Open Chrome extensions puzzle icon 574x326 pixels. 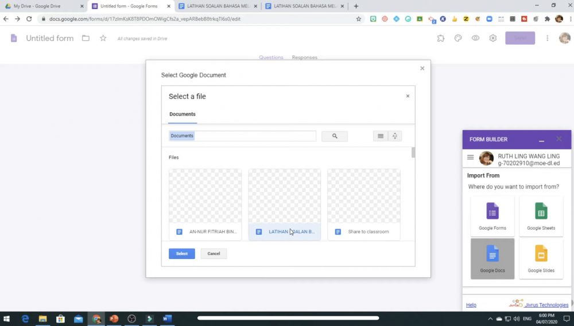[x=547, y=19]
